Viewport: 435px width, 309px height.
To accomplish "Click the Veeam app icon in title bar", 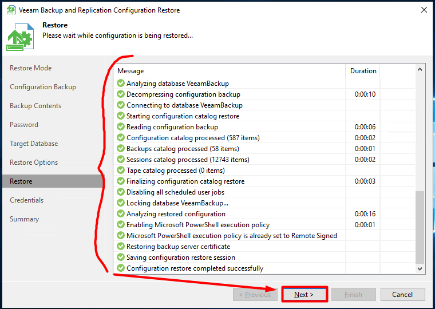I will tap(11, 10).
